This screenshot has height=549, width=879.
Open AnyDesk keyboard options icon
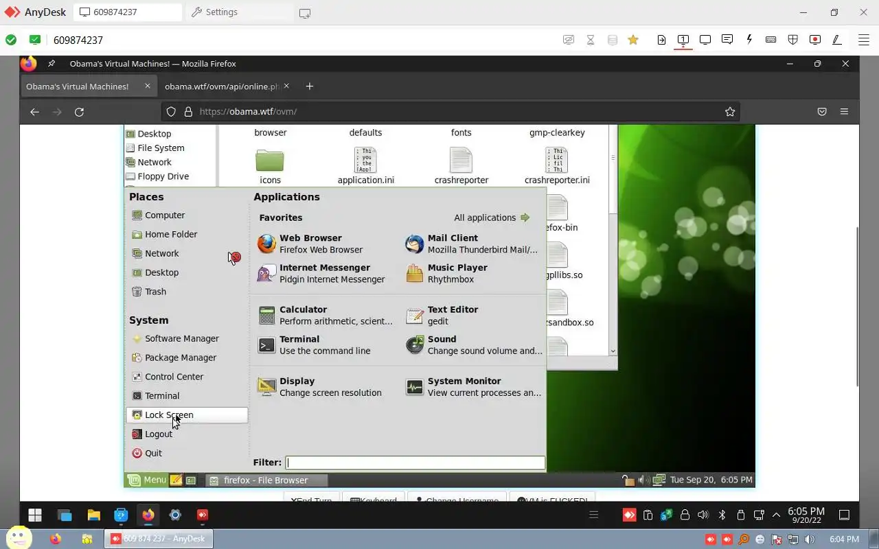click(x=771, y=40)
